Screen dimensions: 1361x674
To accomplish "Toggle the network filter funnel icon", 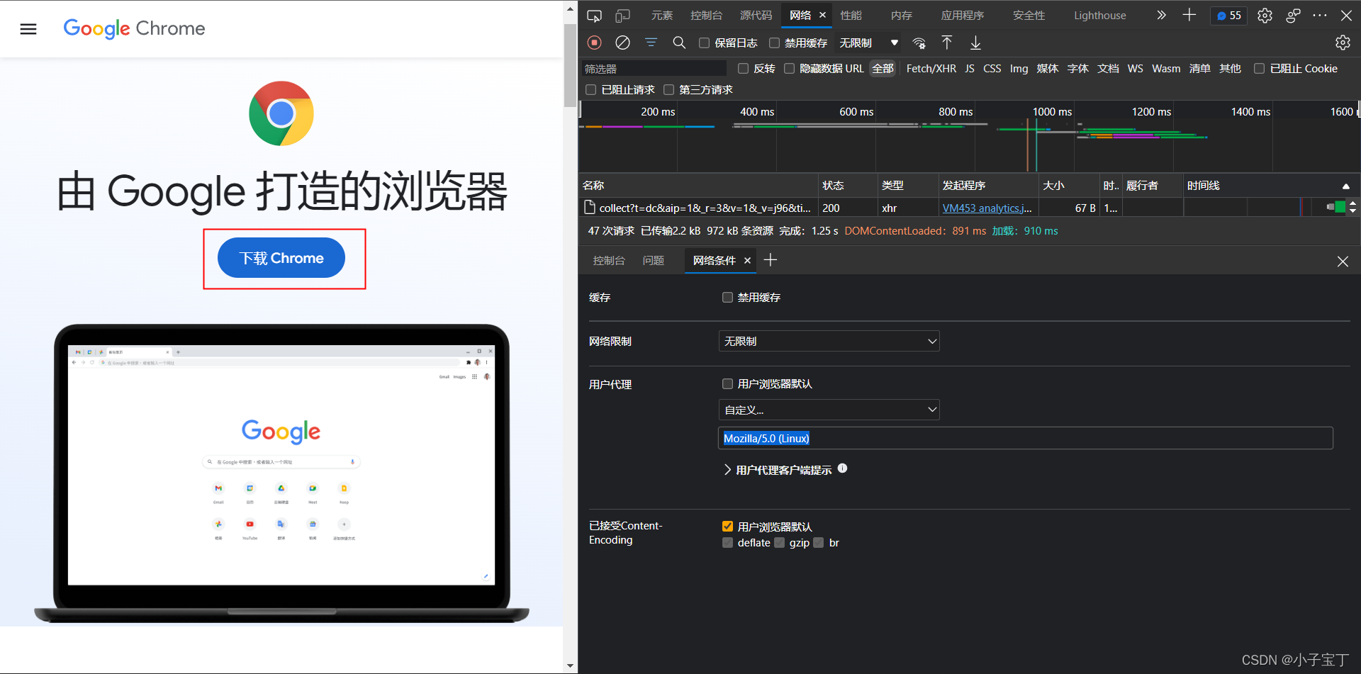I will tap(651, 43).
